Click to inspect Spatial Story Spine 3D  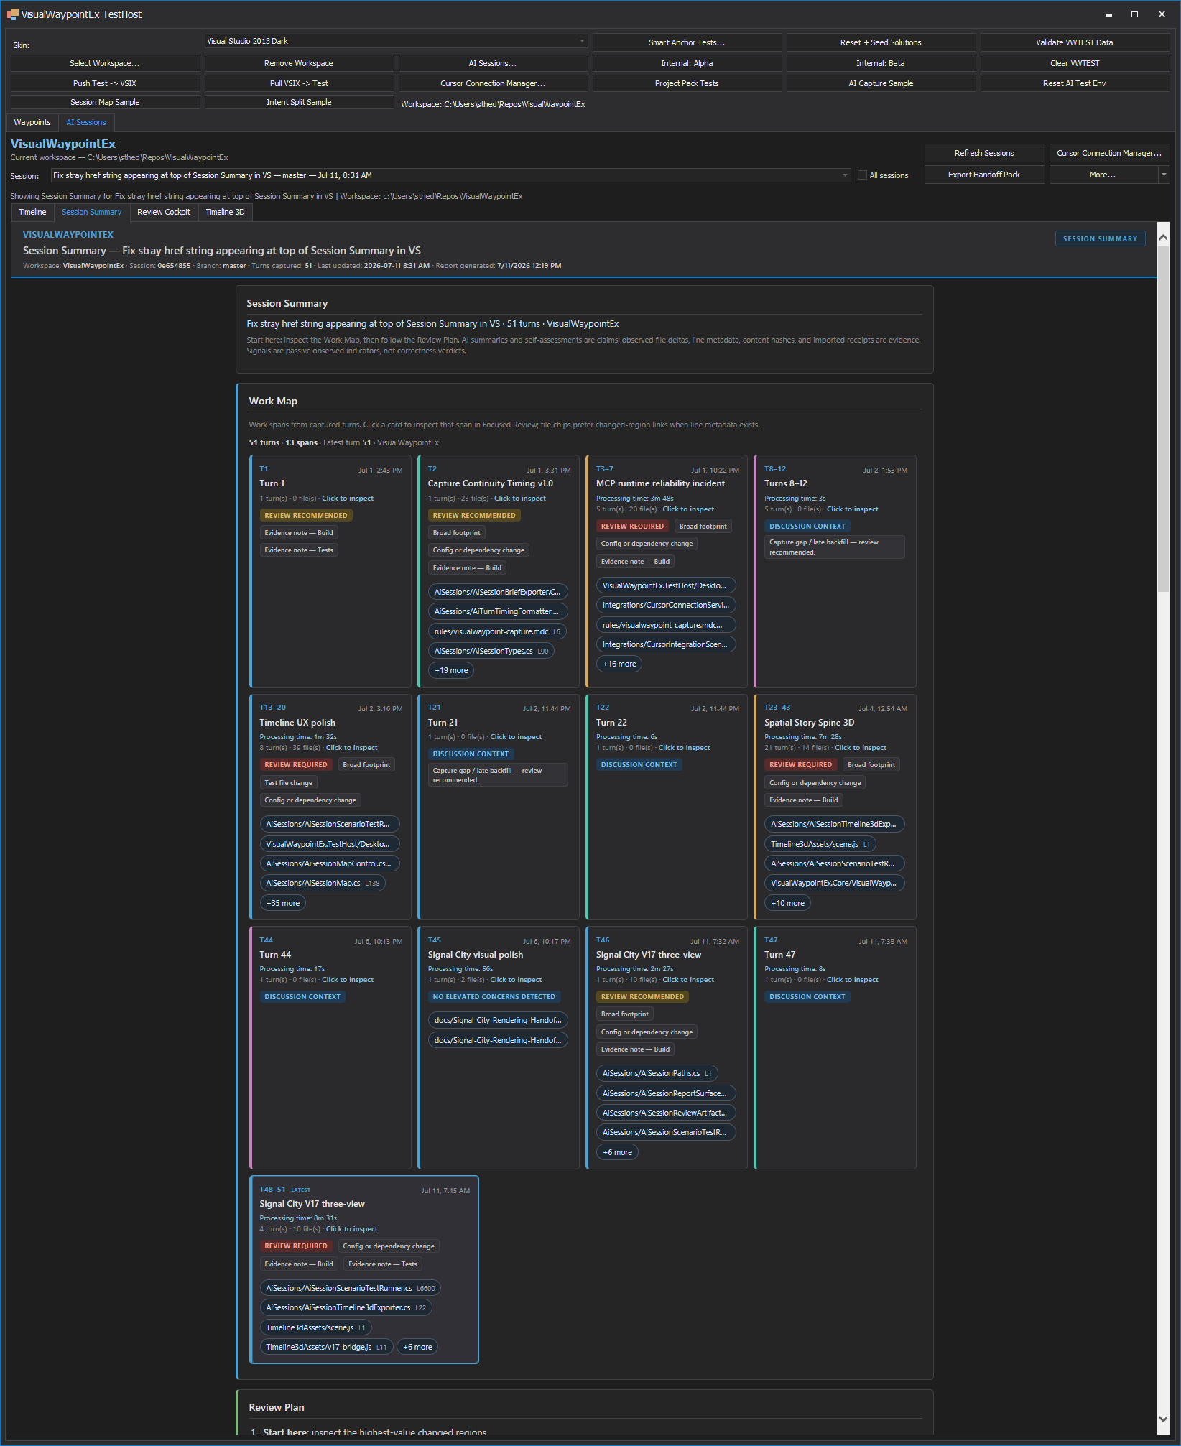coord(860,748)
